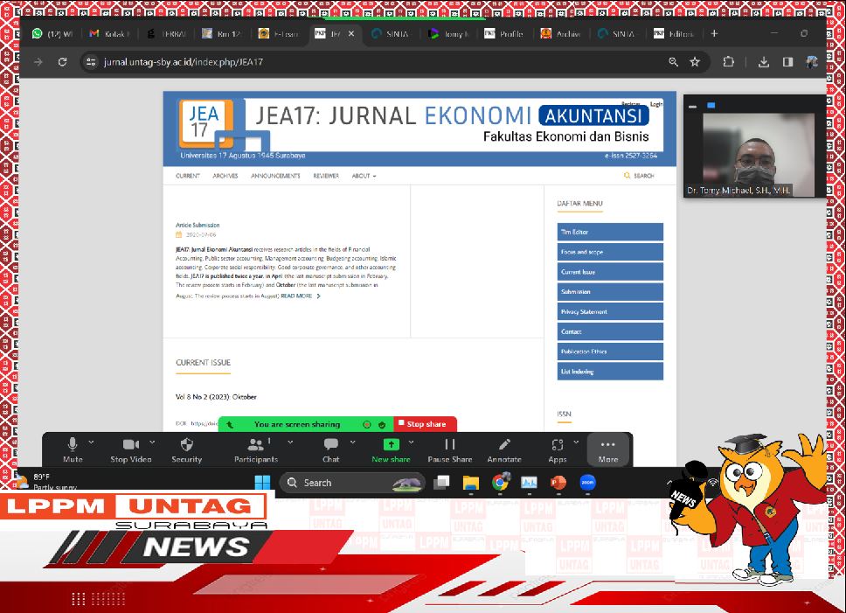Open File Explorer from the taskbar
This screenshot has height=613, width=846.
[x=470, y=483]
